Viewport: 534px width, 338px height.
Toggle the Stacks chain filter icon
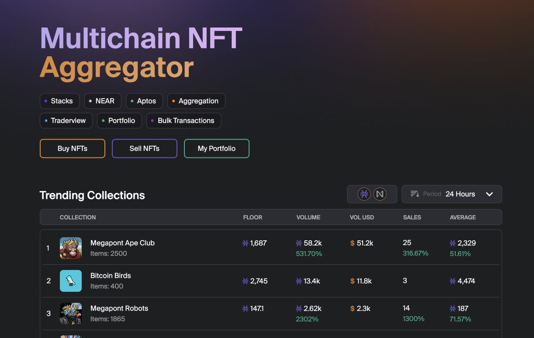tap(364, 194)
